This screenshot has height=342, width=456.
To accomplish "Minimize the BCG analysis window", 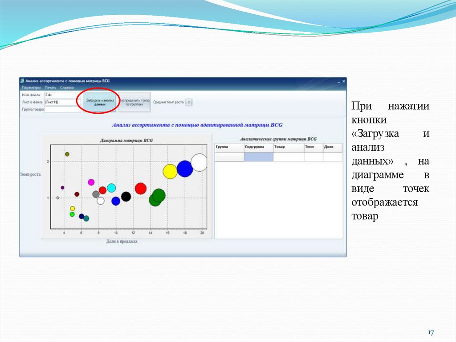I will click(x=338, y=82).
